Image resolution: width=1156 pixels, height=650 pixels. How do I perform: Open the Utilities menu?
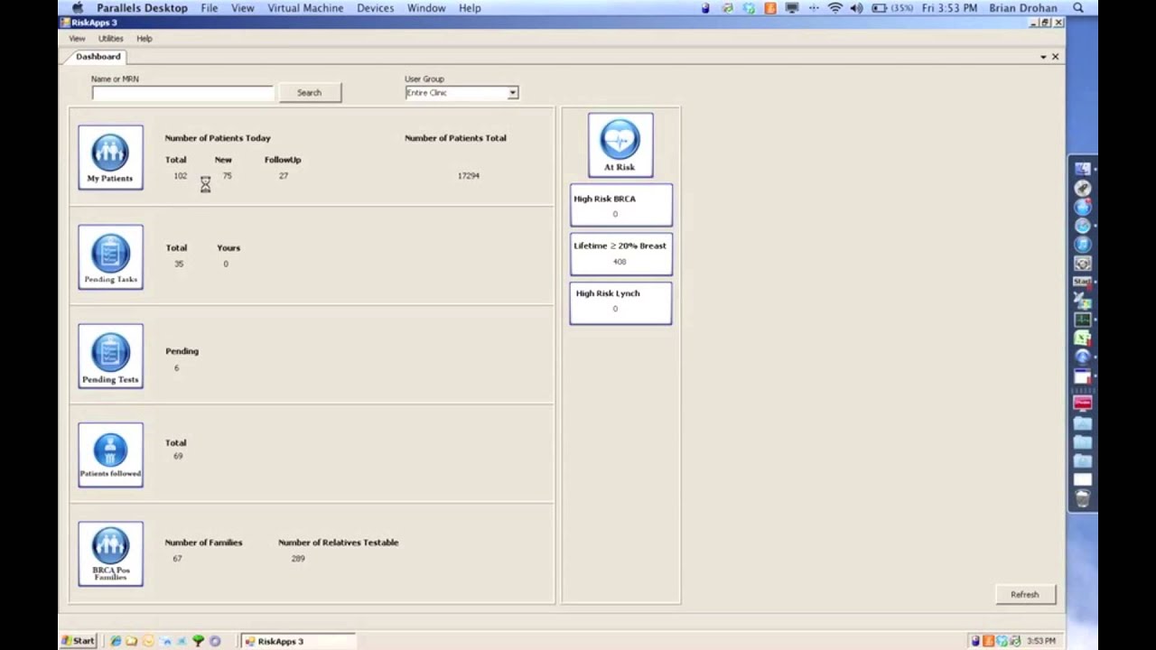tap(110, 39)
